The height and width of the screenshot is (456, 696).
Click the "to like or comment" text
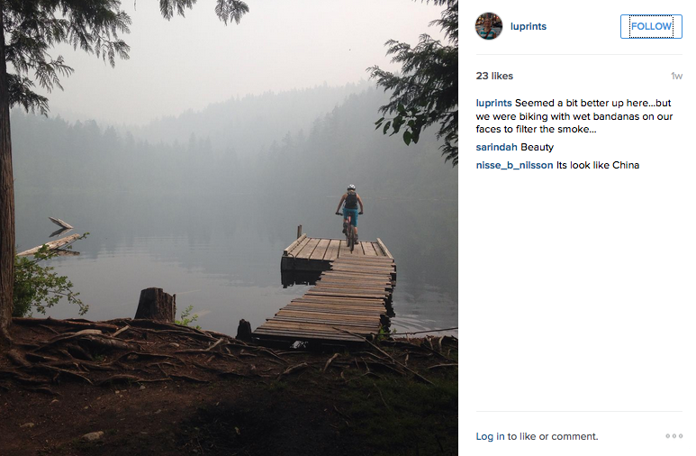(x=553, y=436)
